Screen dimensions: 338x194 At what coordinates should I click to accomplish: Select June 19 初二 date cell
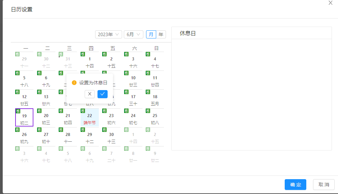[24, 118]
